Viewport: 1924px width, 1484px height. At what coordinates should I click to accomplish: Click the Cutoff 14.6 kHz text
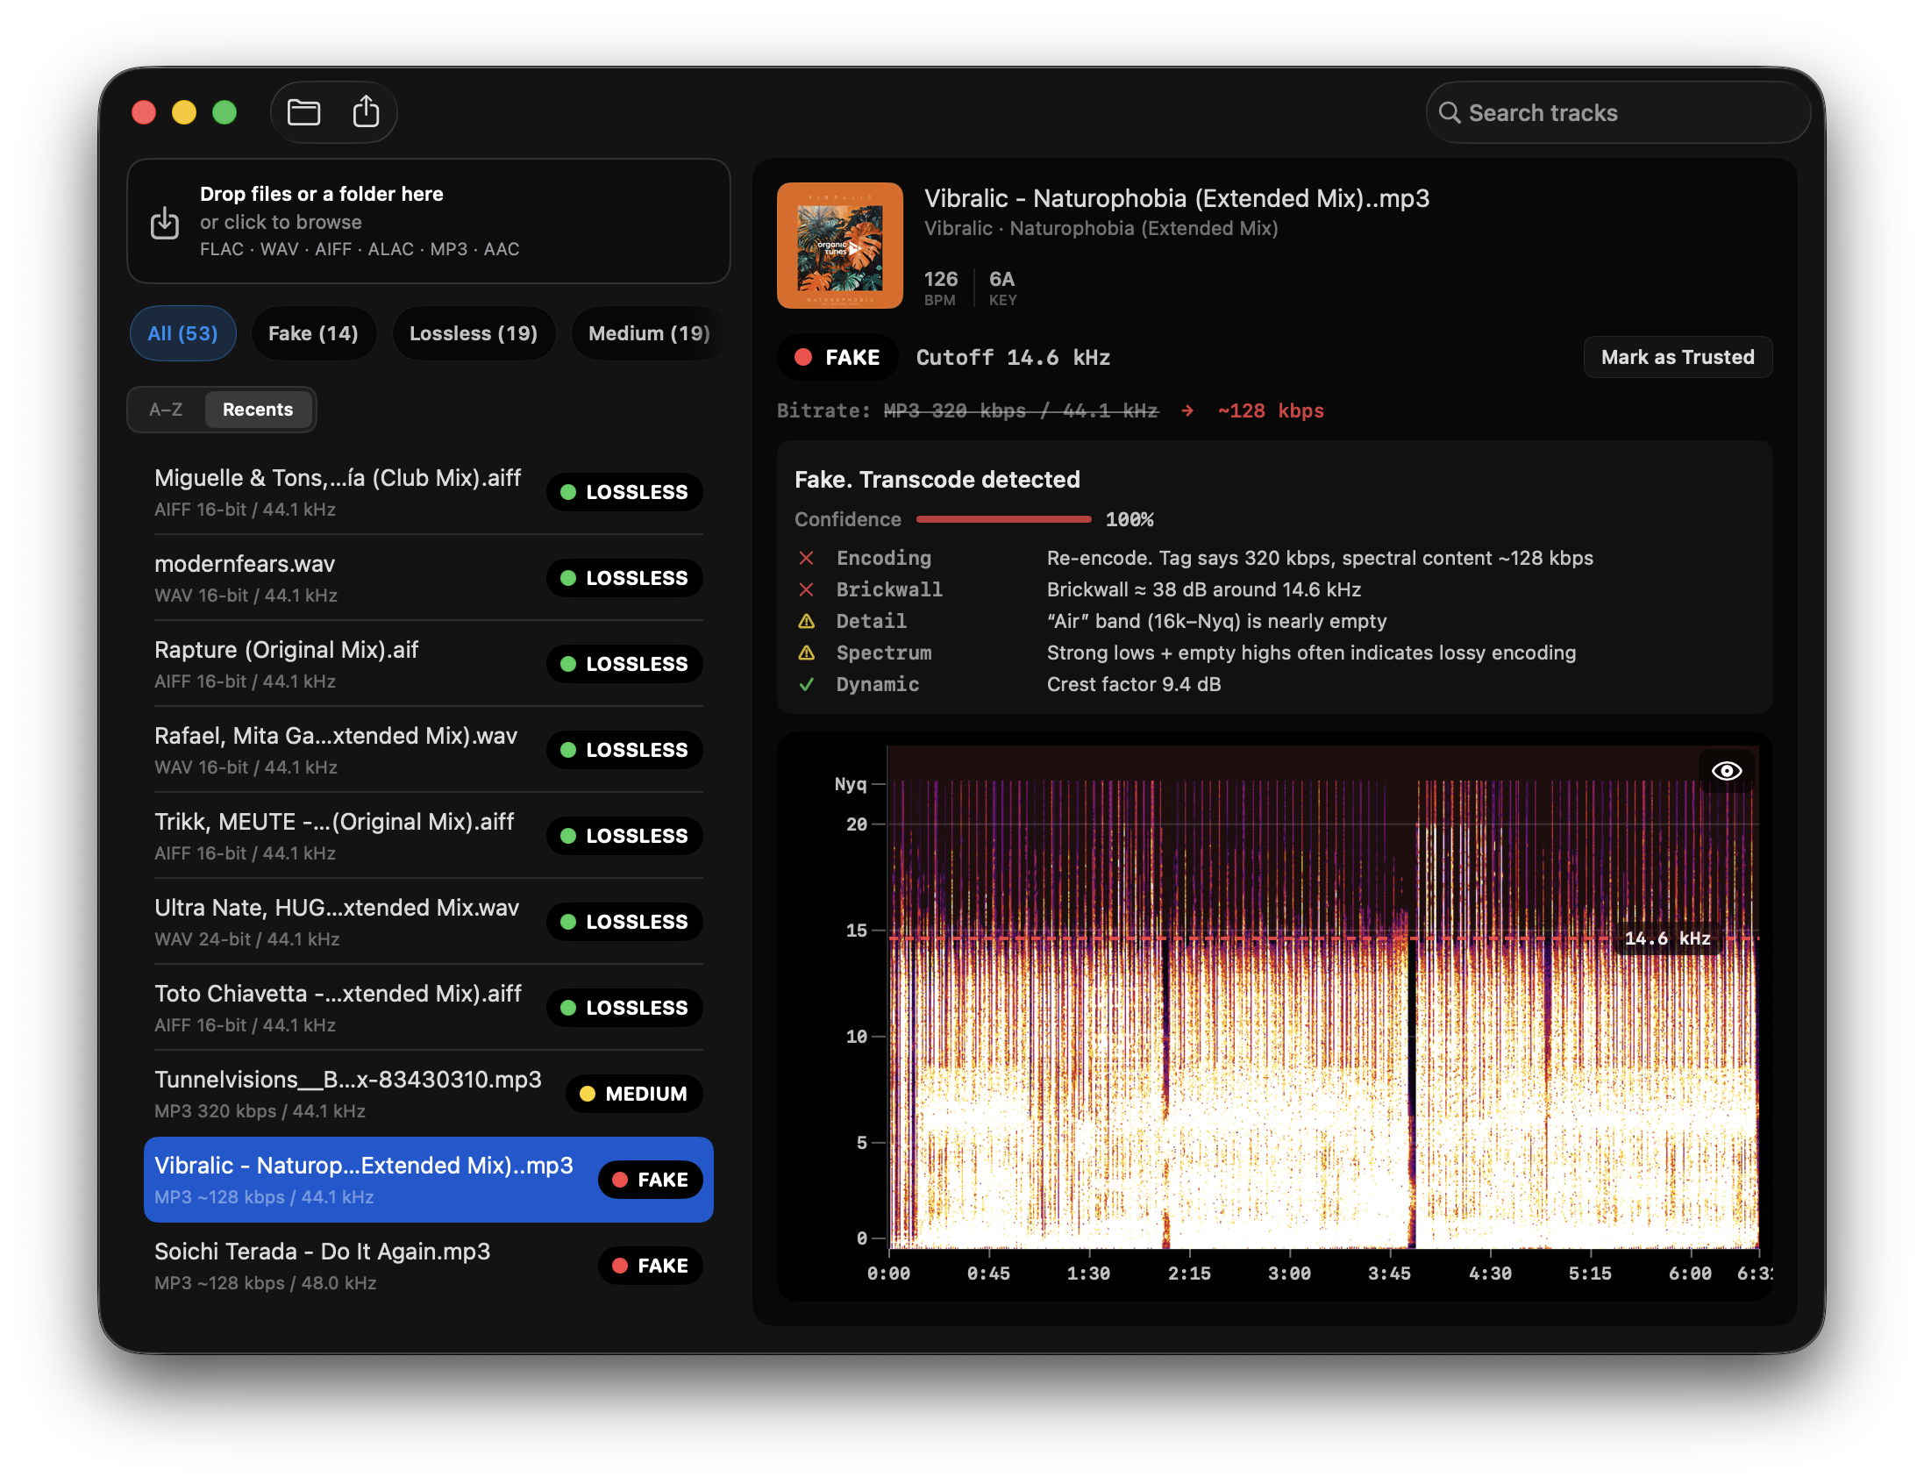(x=1012, y=358)
